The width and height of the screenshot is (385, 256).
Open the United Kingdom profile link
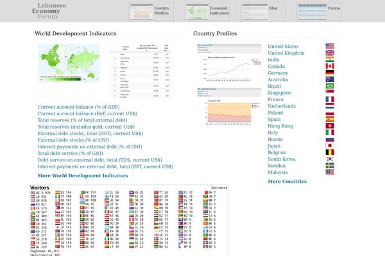click(x=286, y=53)
